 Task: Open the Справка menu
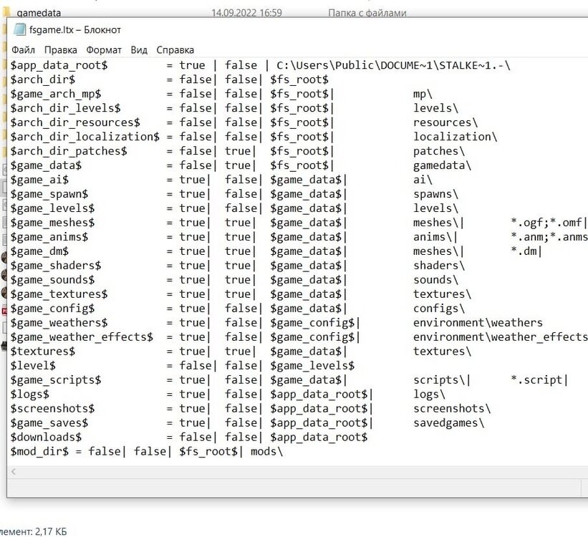175,50
